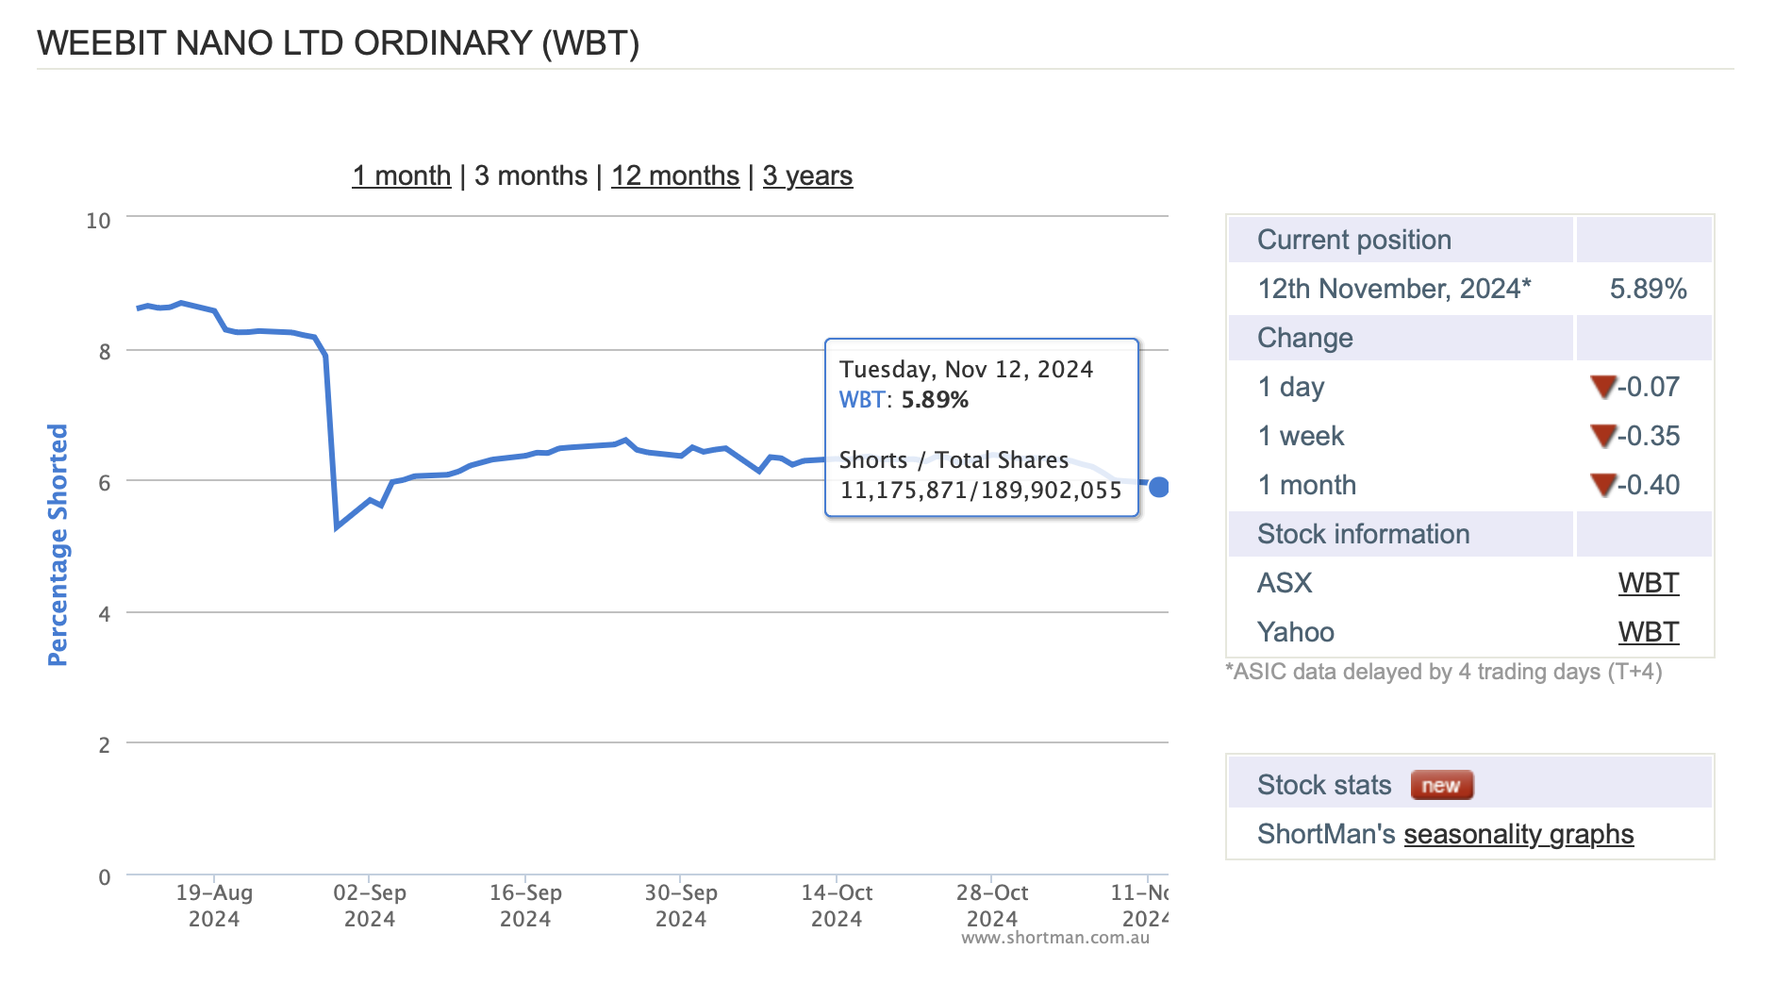Click the chart tooltip for Nov 12

tap(982, 428)
